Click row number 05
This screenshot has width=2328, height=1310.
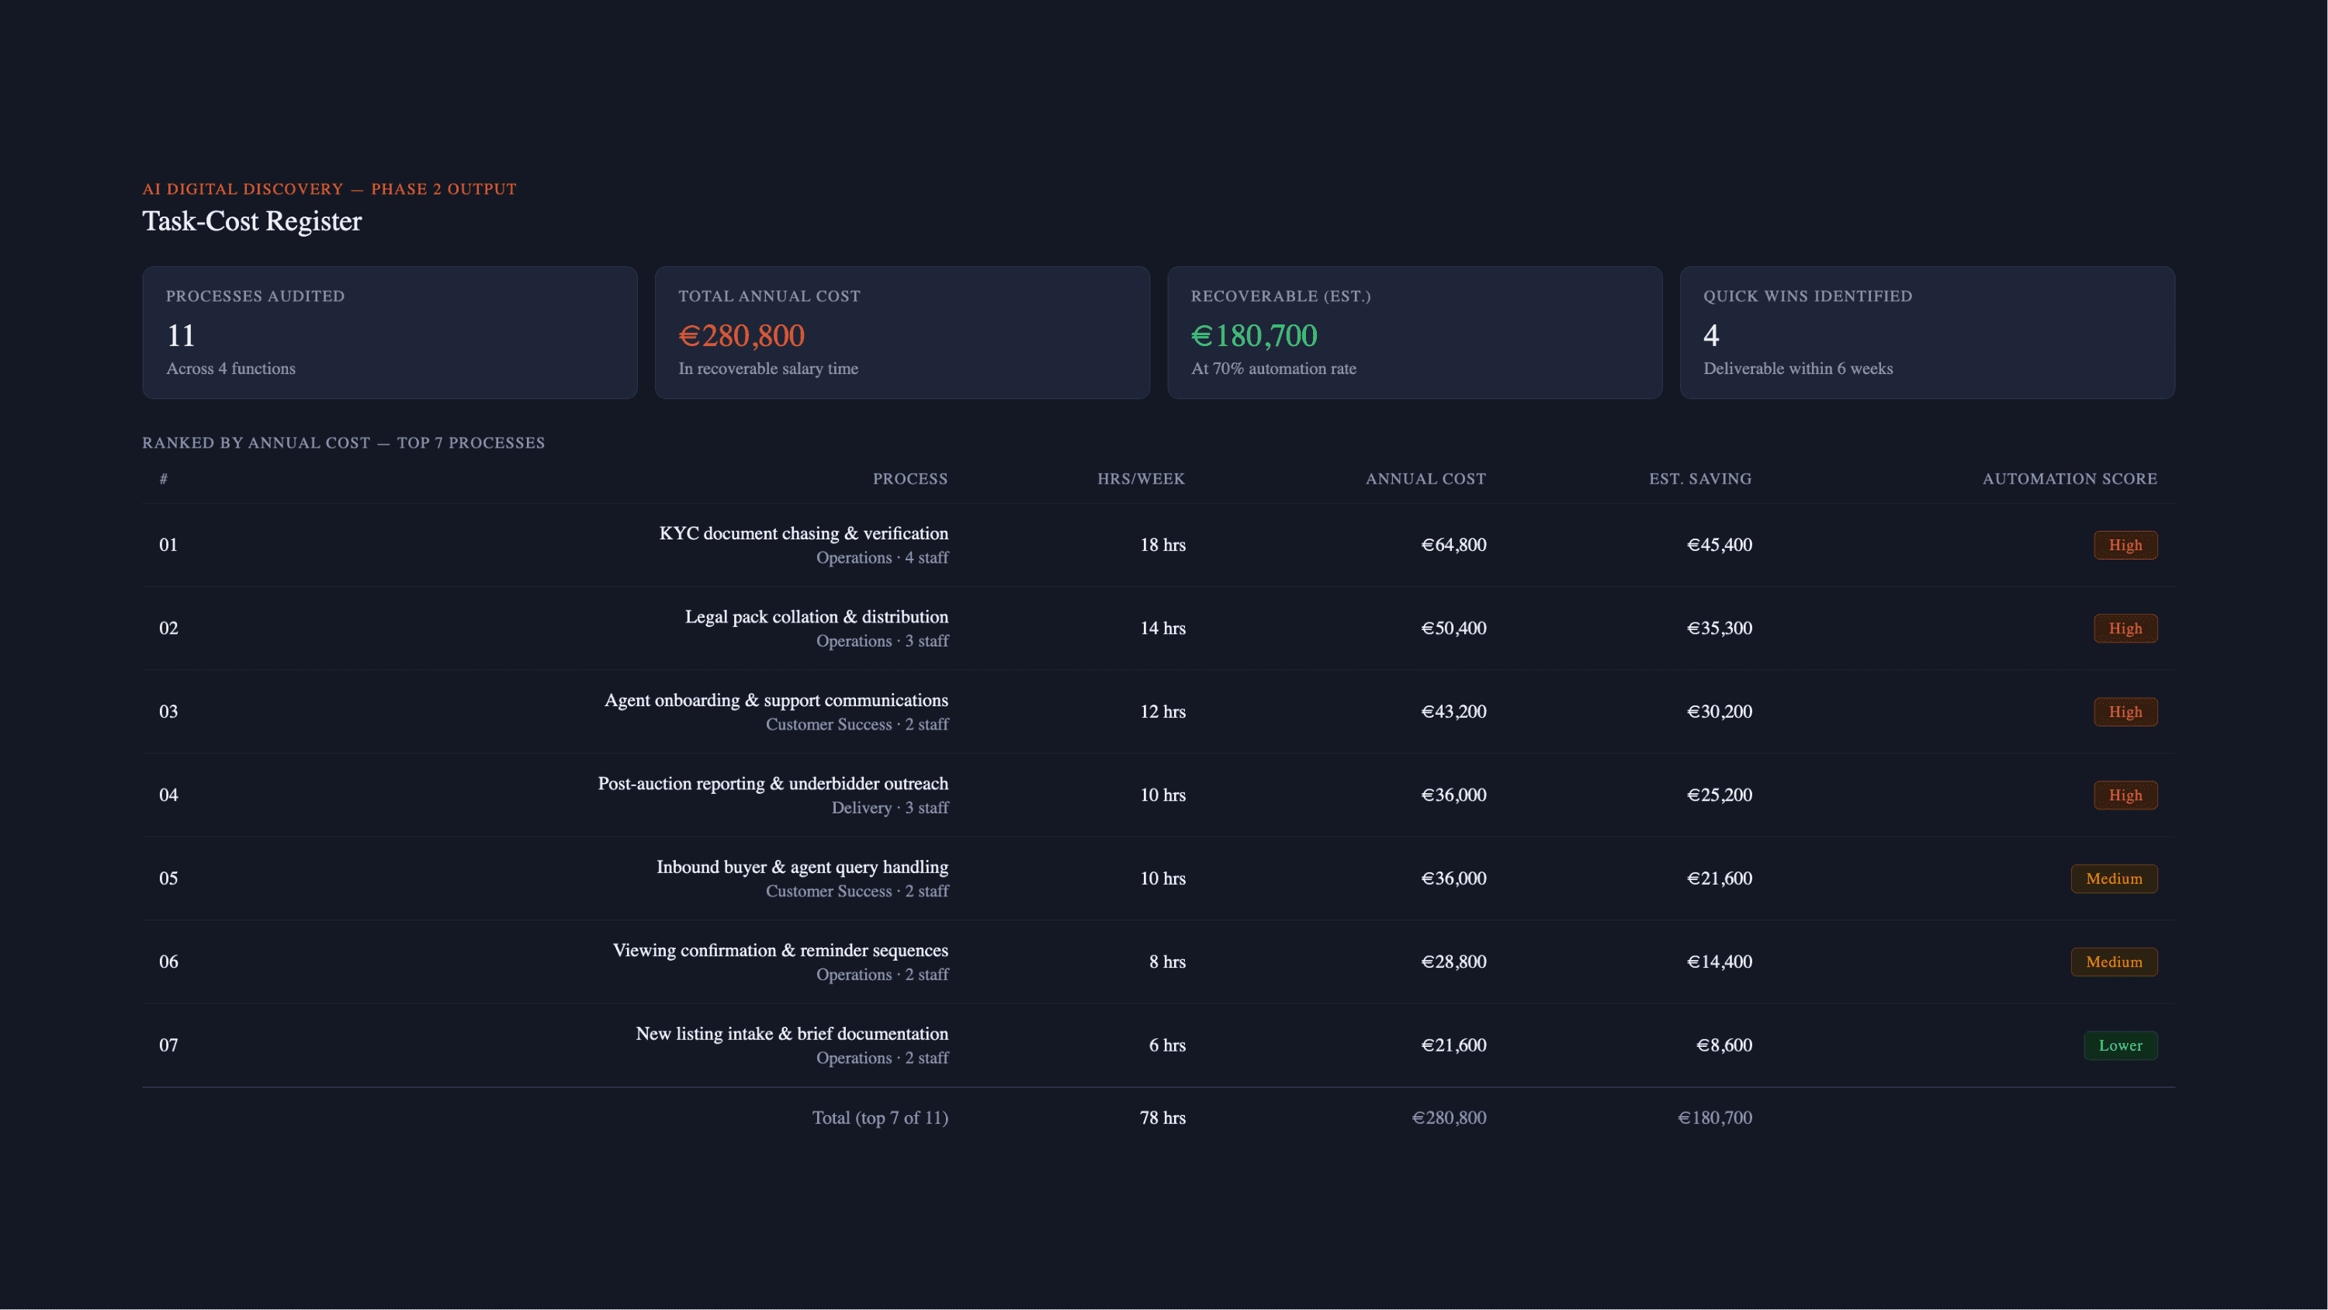168,878
